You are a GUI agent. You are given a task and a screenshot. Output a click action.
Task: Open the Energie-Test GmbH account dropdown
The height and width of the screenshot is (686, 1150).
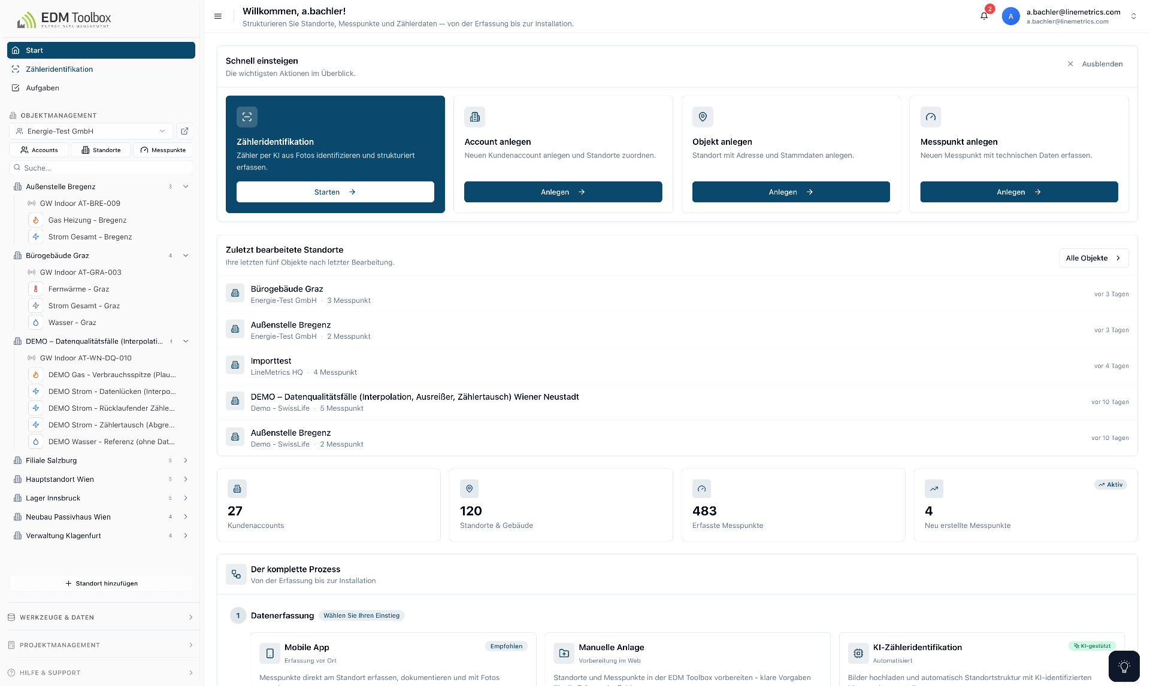(x=91, y=131)
